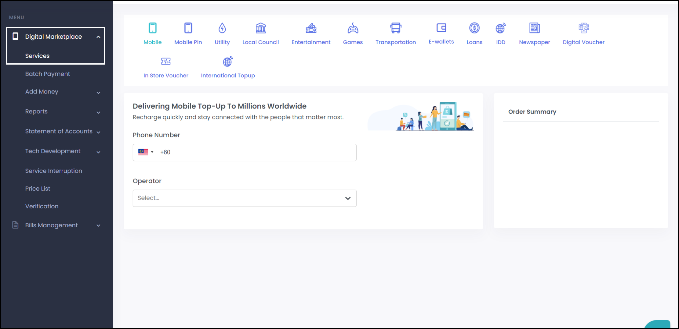Select the Transportation bus icon
679x329 pixels.
click(x=396, y=28)
